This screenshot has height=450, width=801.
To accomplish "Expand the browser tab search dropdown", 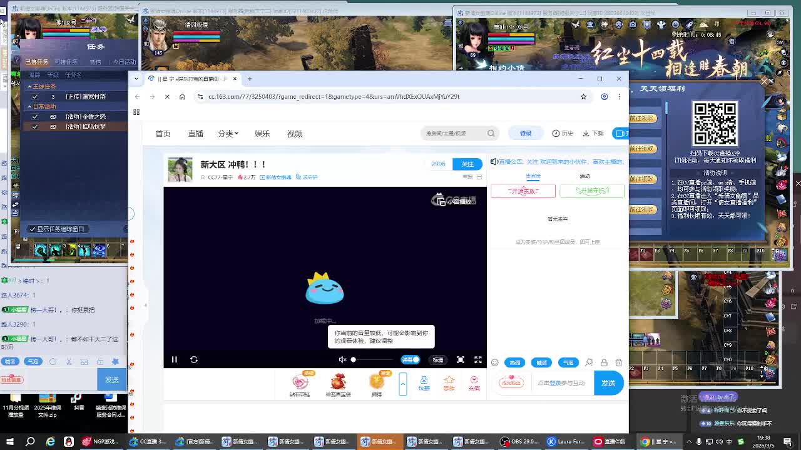I will tap(136, 79).
